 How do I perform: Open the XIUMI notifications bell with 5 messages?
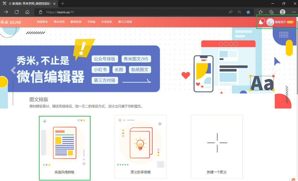point(261,22)
